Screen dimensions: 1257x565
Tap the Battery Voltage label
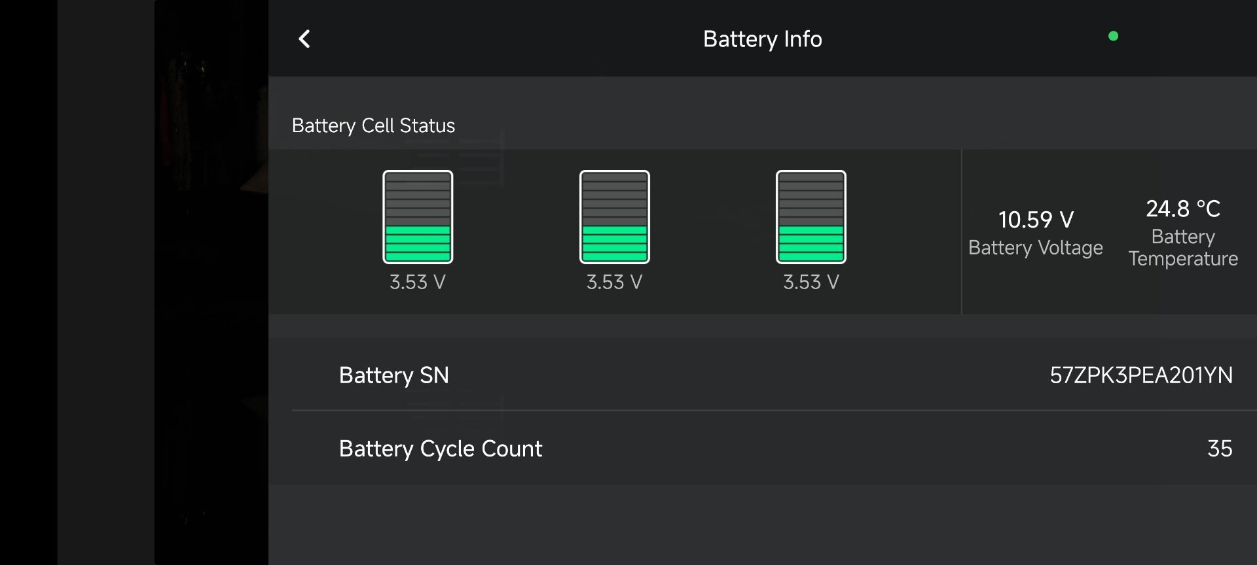[1036, 248]
